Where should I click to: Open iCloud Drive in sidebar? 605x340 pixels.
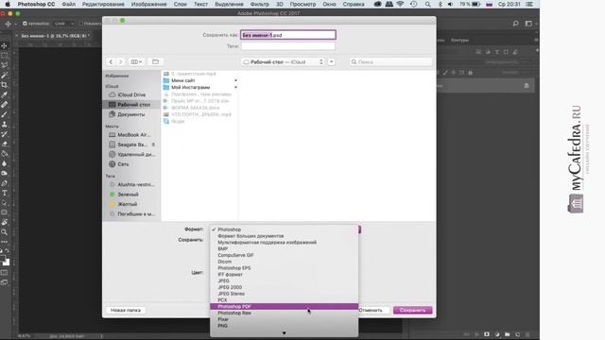tap(131, 94)
